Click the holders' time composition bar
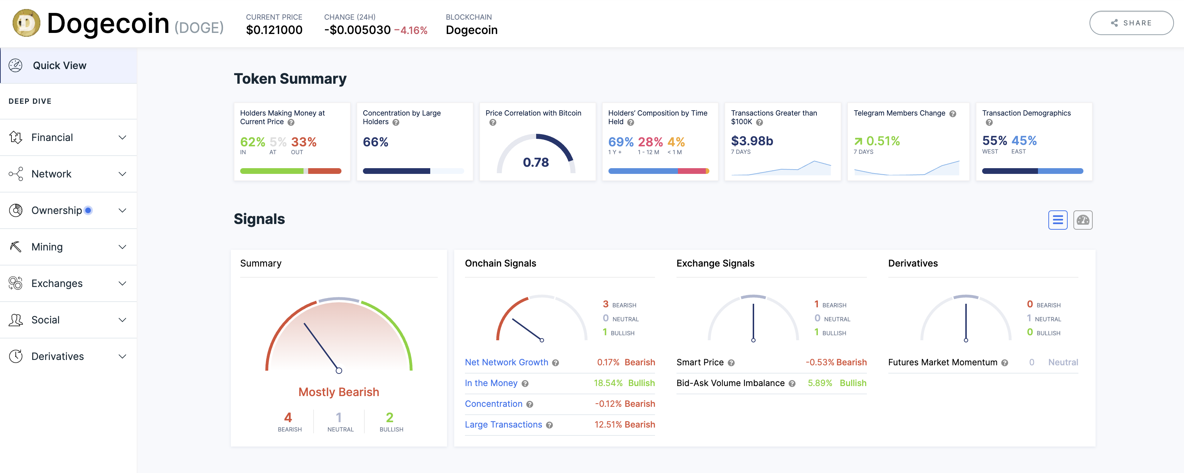 pos(659,171)
